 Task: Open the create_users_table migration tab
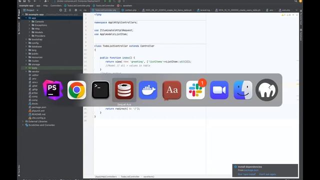[239, 10]
